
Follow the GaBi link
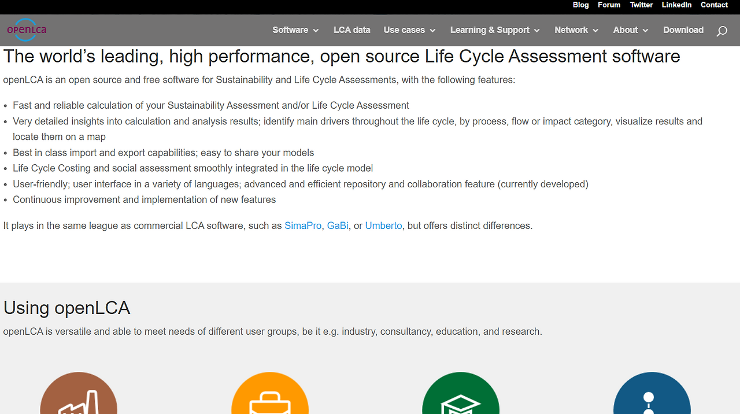338,226
